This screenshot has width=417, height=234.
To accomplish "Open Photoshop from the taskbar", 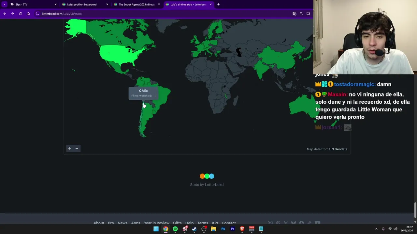I will click(223, 229).
